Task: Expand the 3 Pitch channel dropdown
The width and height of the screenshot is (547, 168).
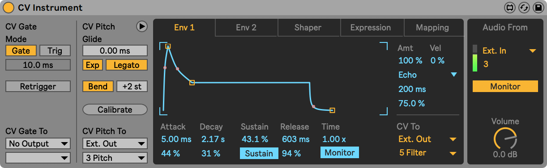Action: click(115, 158)
